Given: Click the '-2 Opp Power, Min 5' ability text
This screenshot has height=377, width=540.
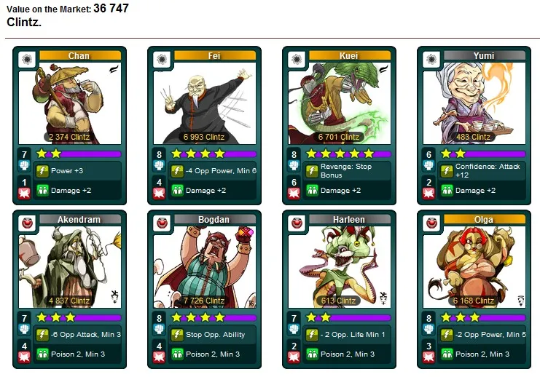Looking at the screenshot, I should tap(490, 334).
